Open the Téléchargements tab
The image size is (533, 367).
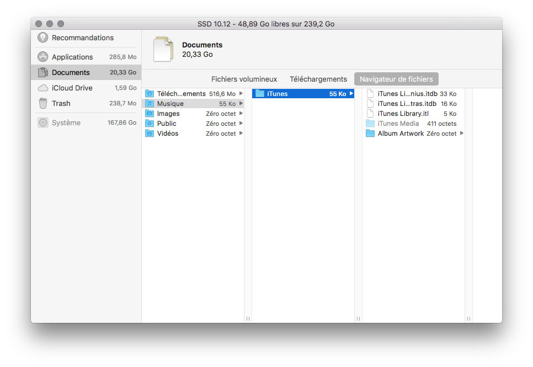click(318, 79)
